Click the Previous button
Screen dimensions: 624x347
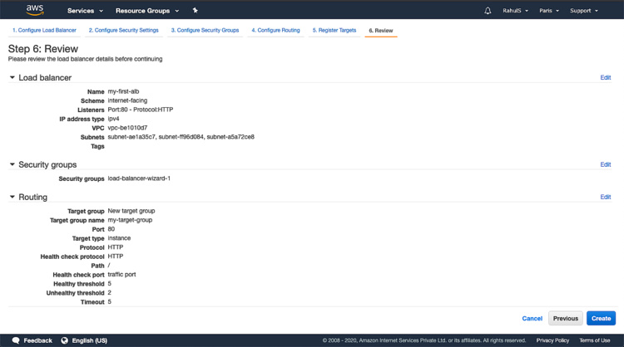pos(565,319)
